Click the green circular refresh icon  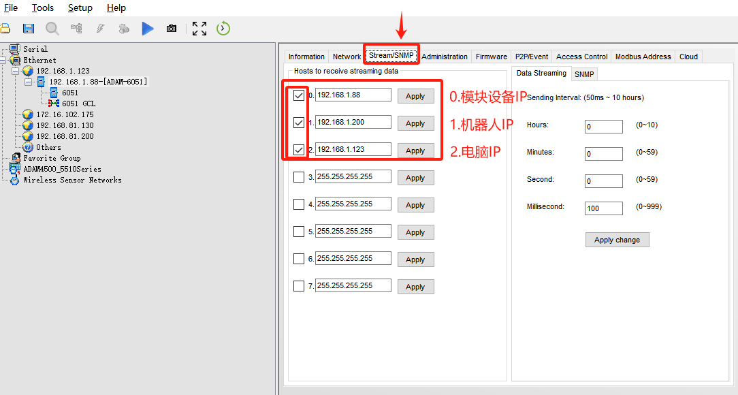pyautogui.click(x=223, y=29)
